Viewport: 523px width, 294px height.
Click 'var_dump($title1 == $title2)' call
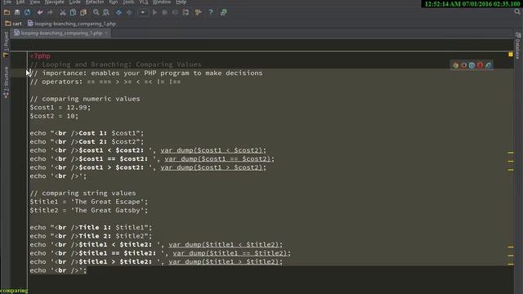230,253
